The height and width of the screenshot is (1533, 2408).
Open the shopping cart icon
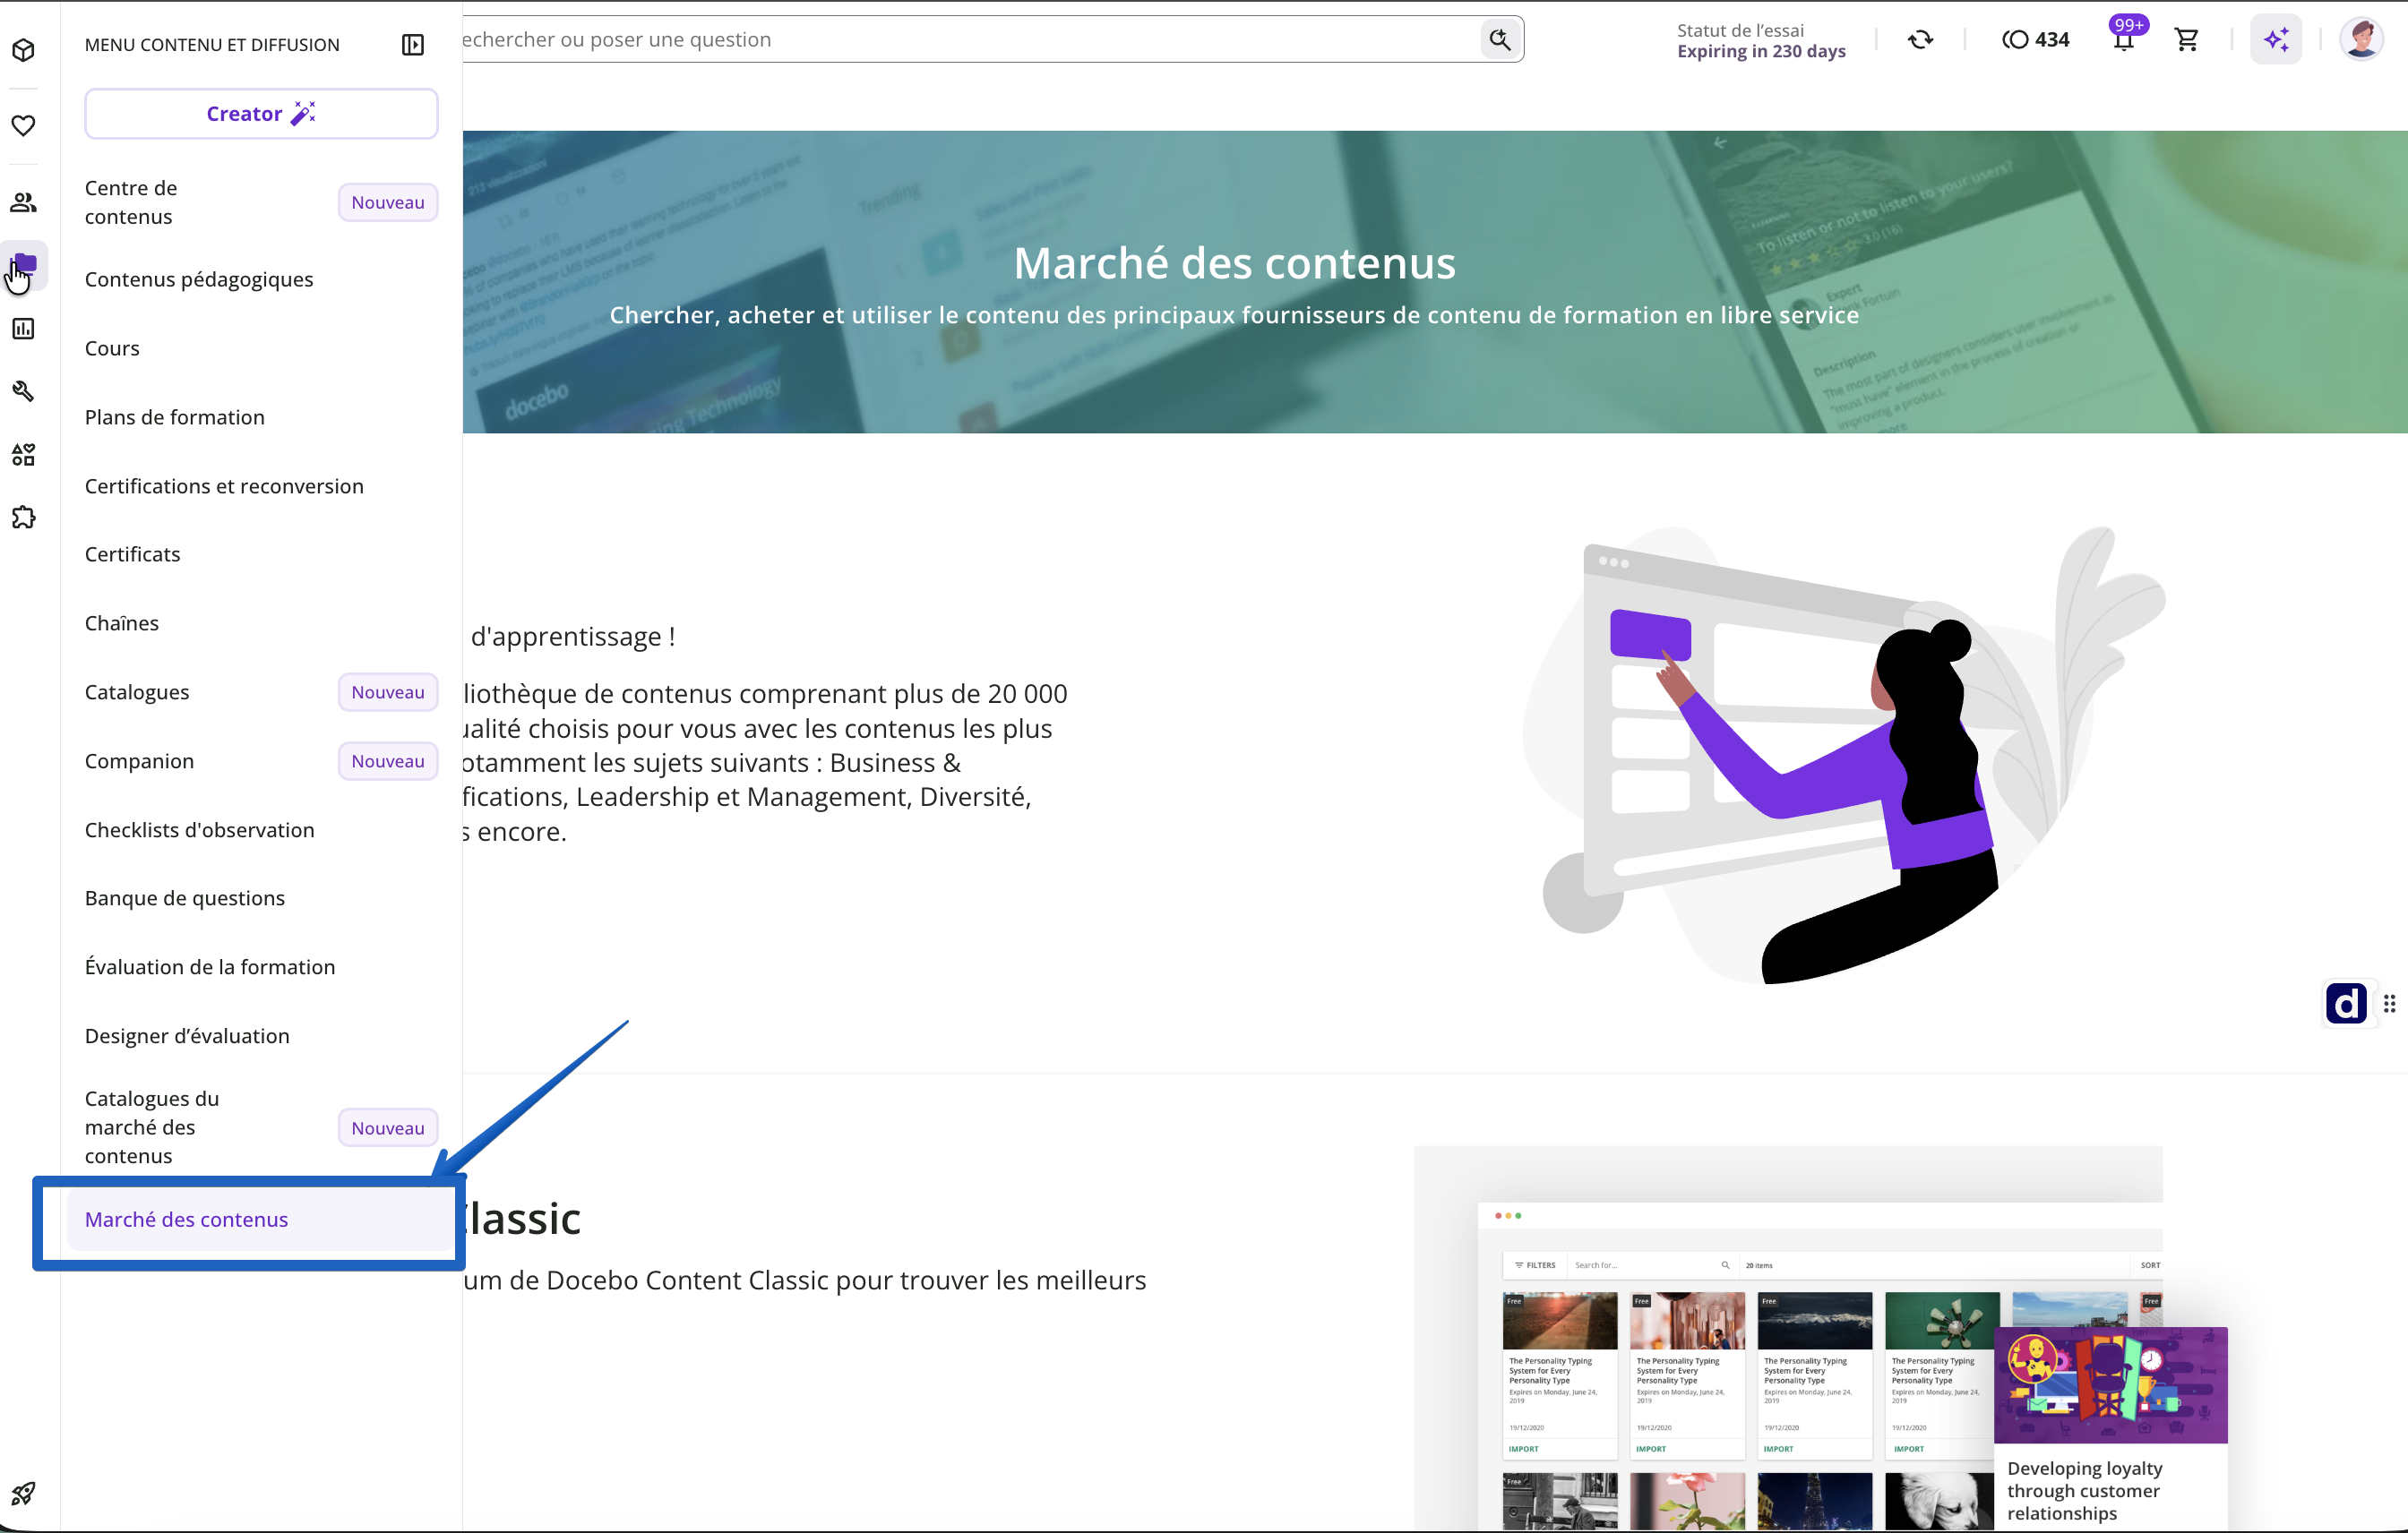(x=2186, y=39)
